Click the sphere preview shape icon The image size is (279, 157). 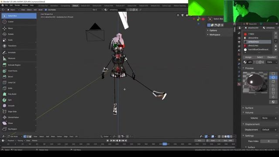point(273,78)
